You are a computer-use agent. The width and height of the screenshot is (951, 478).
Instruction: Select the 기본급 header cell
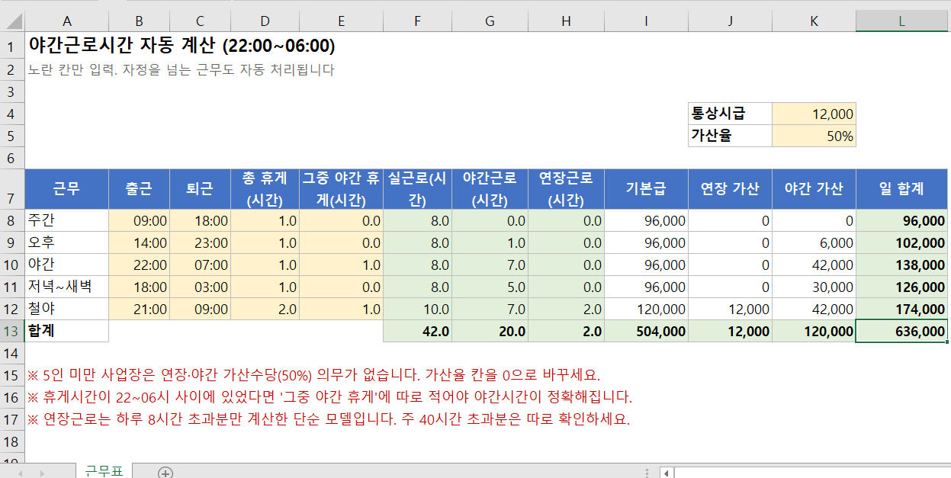646,189
